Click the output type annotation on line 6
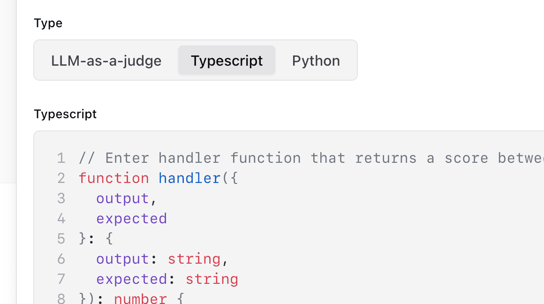 click(122, 259)
